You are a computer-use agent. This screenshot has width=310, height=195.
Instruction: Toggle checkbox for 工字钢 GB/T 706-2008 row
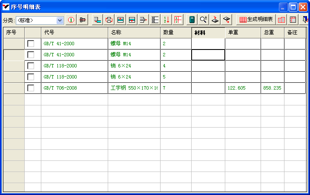[31, 88]
